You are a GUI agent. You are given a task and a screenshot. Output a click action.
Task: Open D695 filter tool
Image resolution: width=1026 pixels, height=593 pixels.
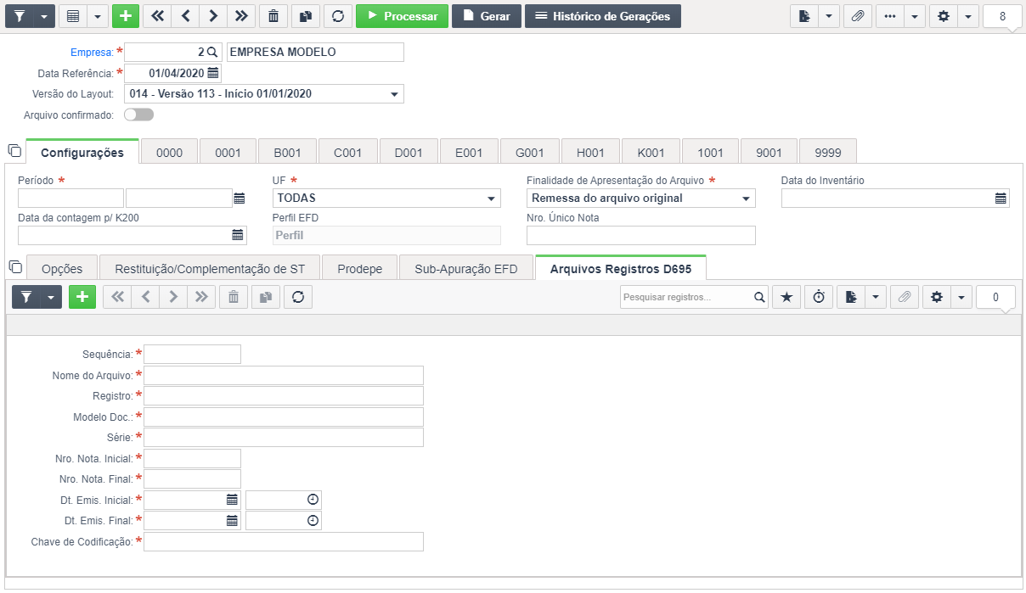click(26, 297)
